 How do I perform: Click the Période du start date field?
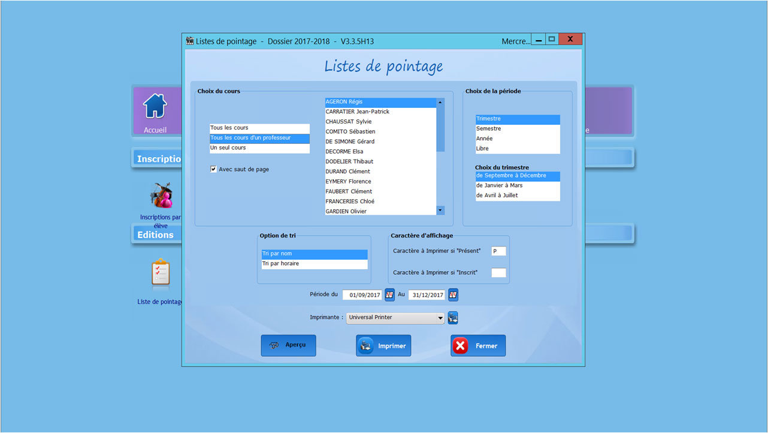(x=362, y=295)
